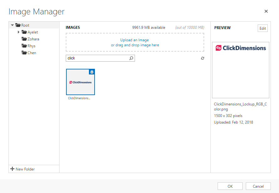Click the IMAGES heading
Image resolution: width=279 pixels, height=193 pixels.
pos(73,28)
